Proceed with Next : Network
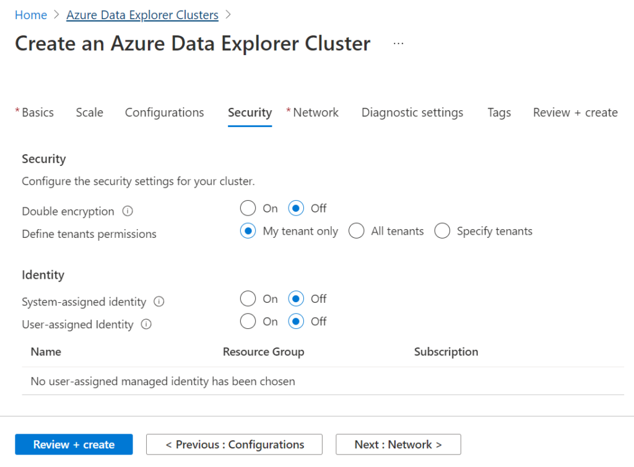This screenshot has height=467, width=634. coord(398,444)
